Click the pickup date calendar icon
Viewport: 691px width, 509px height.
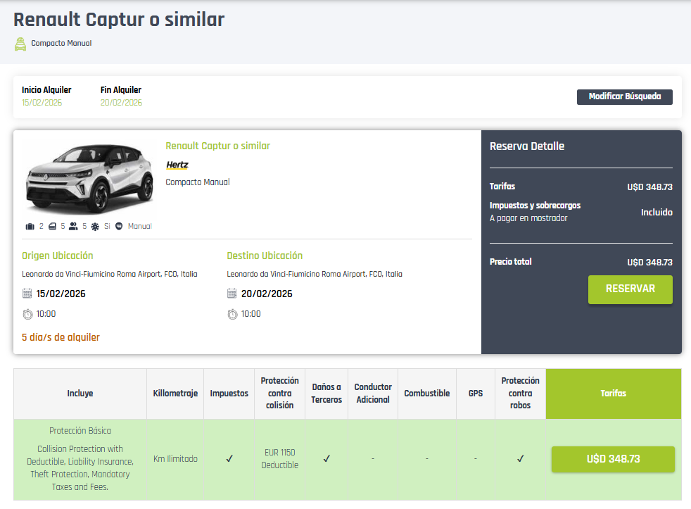(x=27, y=294)
